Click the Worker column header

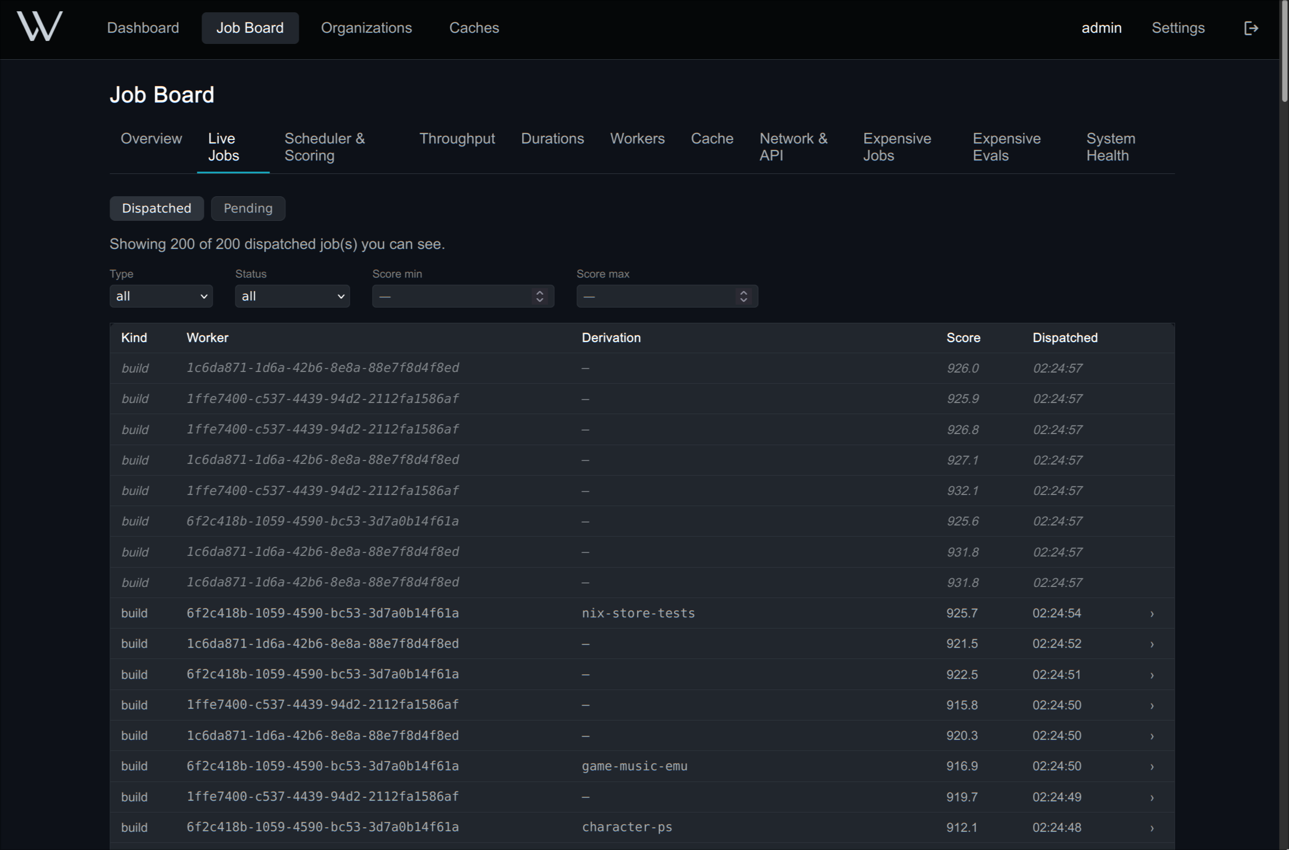(207, 338)
